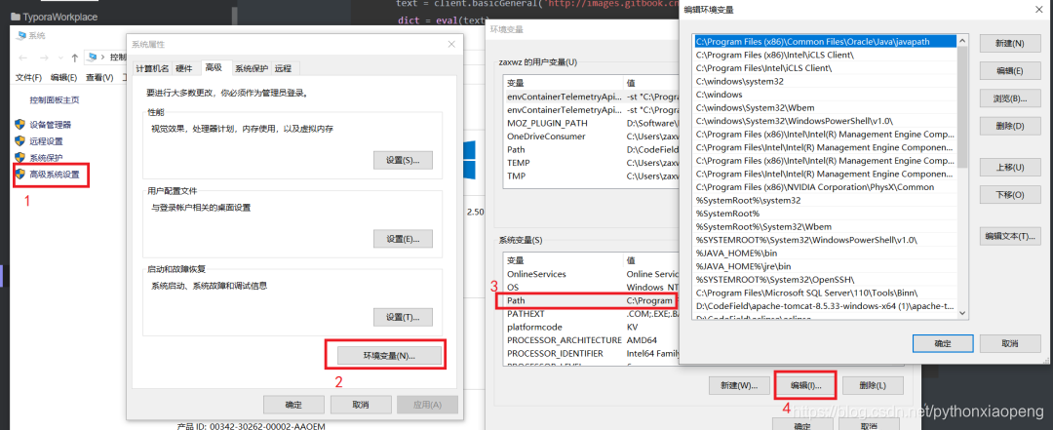Click the 系统 window title bar icon
Screen dimensions: 1053x430
click(x=21, y=36)
